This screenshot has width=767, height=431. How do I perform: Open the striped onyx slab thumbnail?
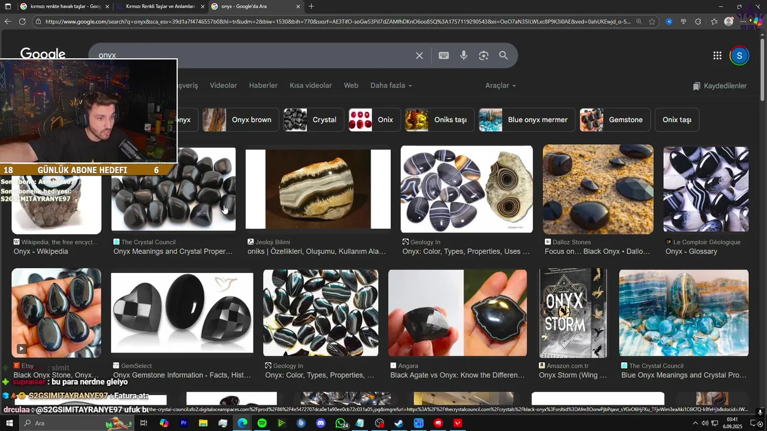tap(318, 189)
